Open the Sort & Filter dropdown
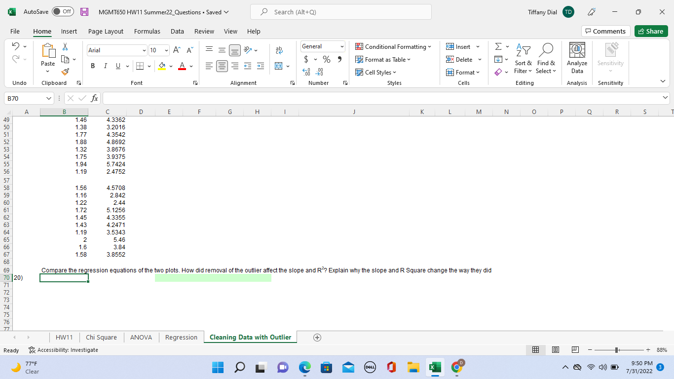The height and width of the screenshot is (379, 674). pos(523,58)
